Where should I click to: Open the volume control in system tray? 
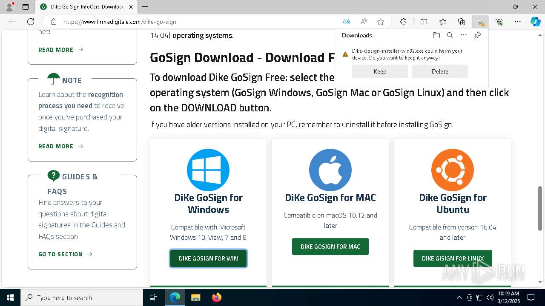pos(490,297)
